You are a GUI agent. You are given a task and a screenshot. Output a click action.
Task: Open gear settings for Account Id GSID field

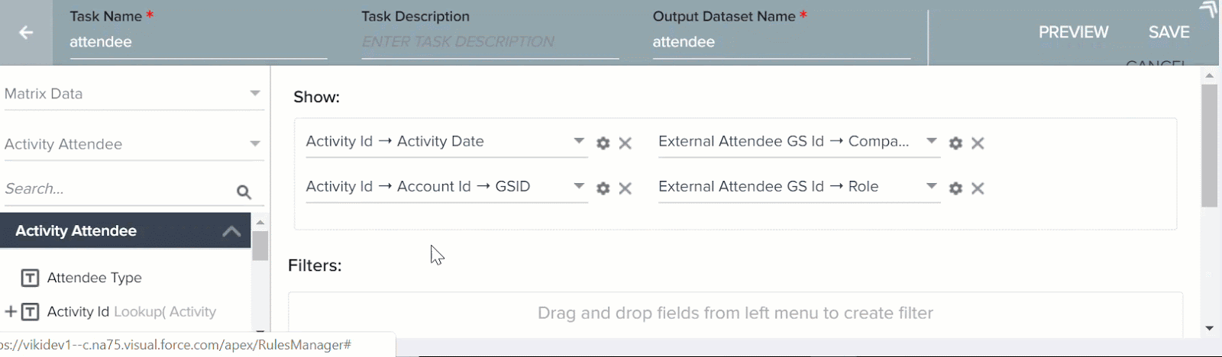(x=603, y=188)
